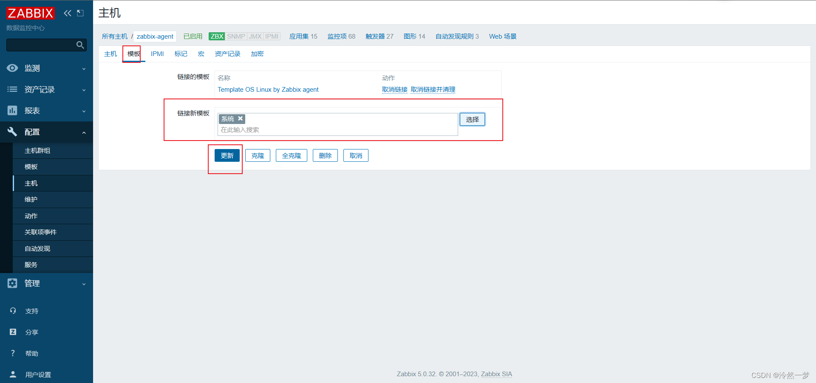Switch to the 加密 tab
The width and height of the screenshot is (816, 383).
257,54
